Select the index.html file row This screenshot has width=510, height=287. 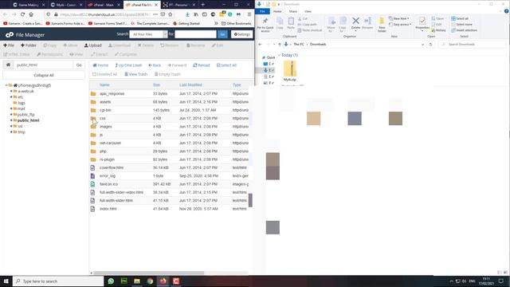click(x=169, y=209)
